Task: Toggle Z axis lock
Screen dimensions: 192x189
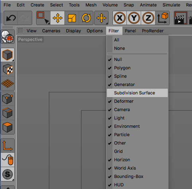Action: coord(148,18)
